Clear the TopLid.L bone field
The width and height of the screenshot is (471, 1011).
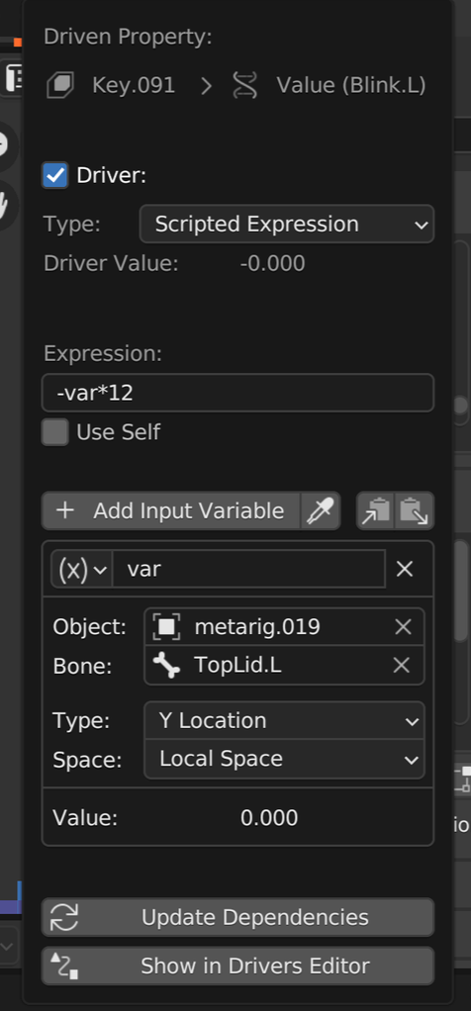(x=402, y=666)
